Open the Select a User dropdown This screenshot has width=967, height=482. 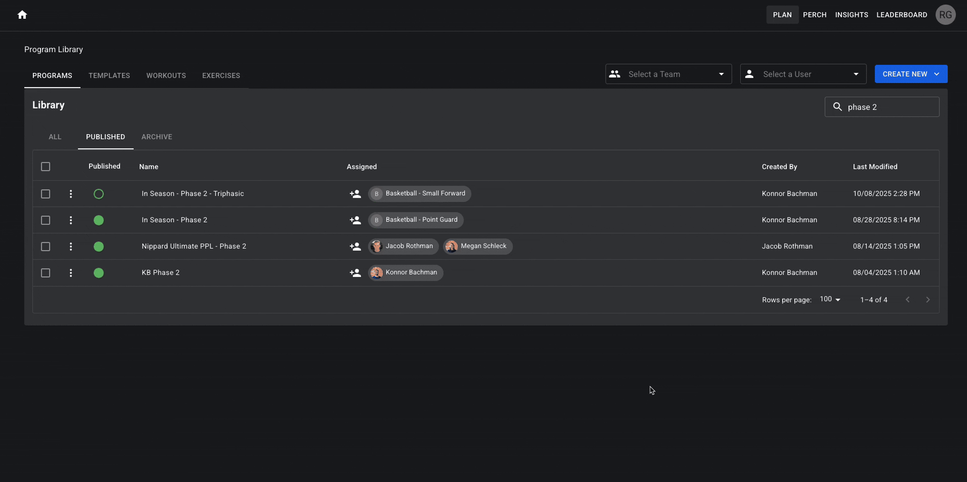pyautogui.click(x=803, y=74)
